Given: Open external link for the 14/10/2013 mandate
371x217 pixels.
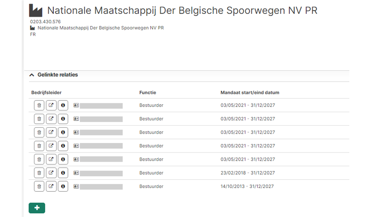Looking at the screenshot, I should coord(51,186).
